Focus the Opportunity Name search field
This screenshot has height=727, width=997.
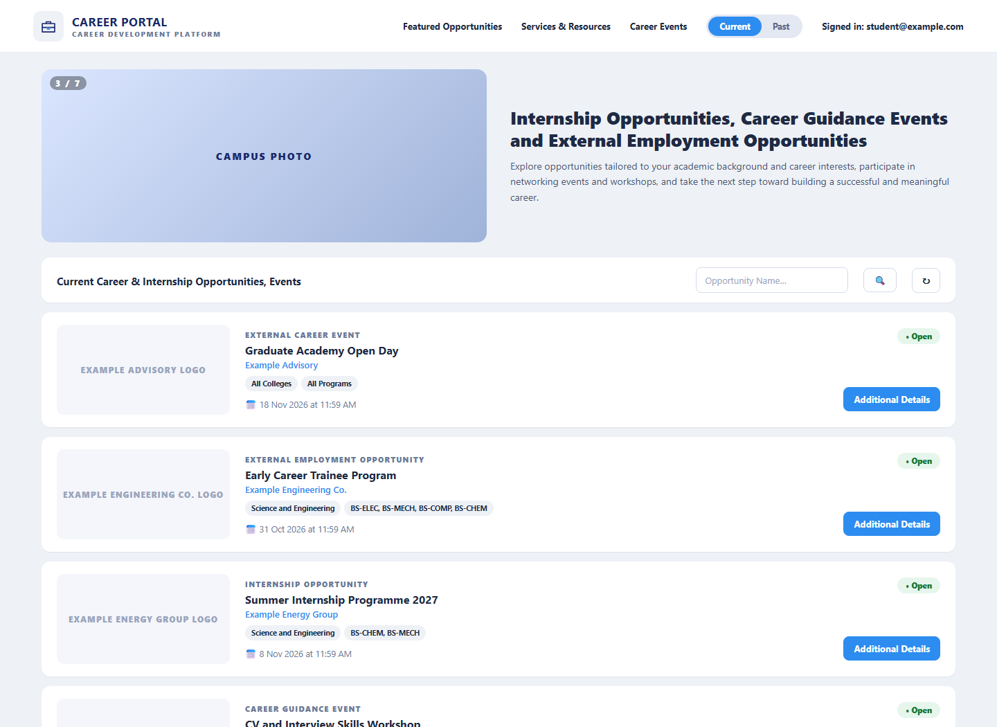pyautogui.click(x=772, y=280)
